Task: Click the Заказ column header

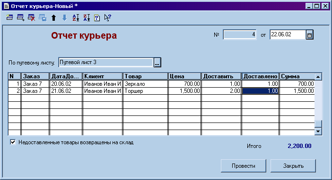Action: (35, 76)
